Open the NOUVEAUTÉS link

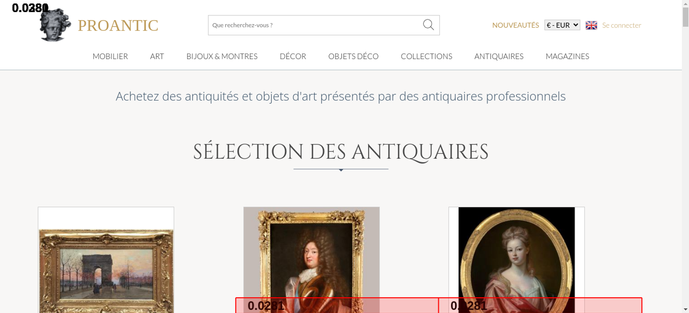pyautogui.click(x=515, y=25)
